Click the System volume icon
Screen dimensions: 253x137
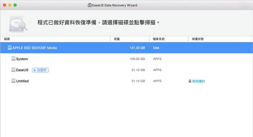13,59
